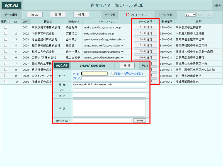Click the 削除 button
Screen dimensions: 223x167
[81, 14]
